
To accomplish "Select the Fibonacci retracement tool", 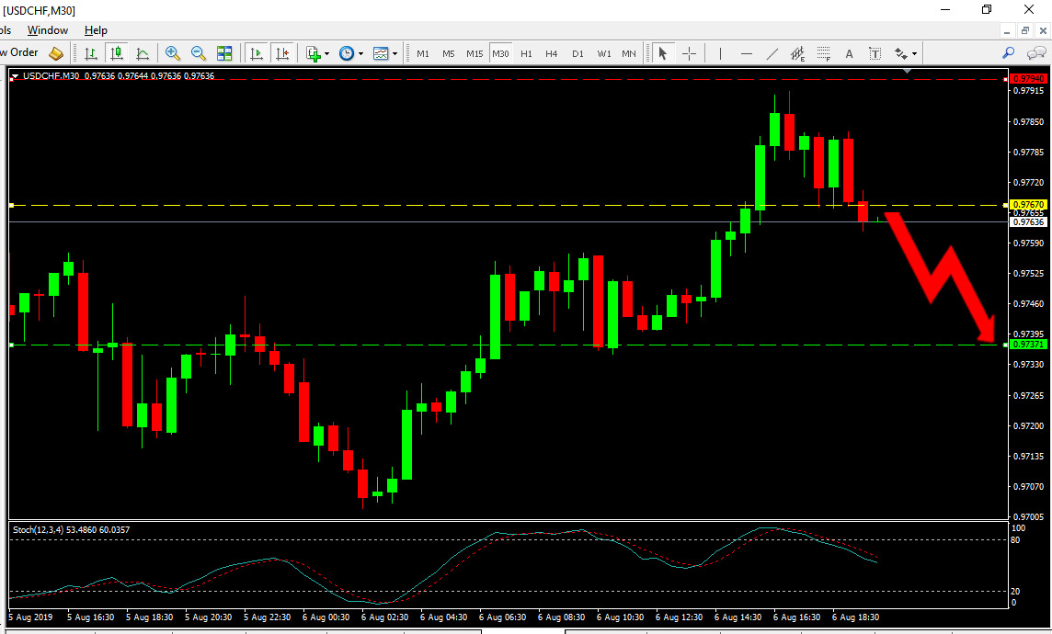I will coord(824,53).
